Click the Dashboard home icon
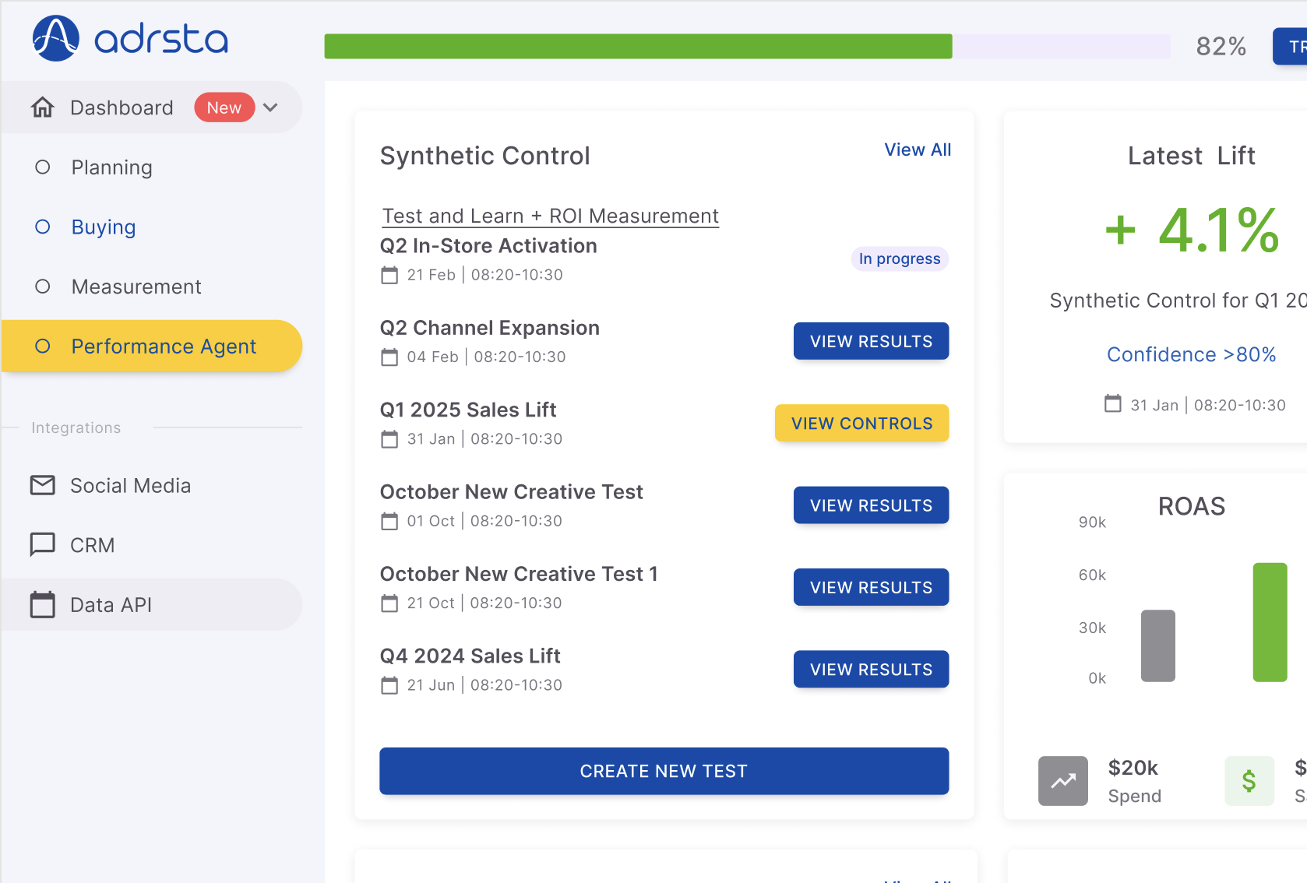1307x883 pixels. pyautogui.click(x=43, y=107)
